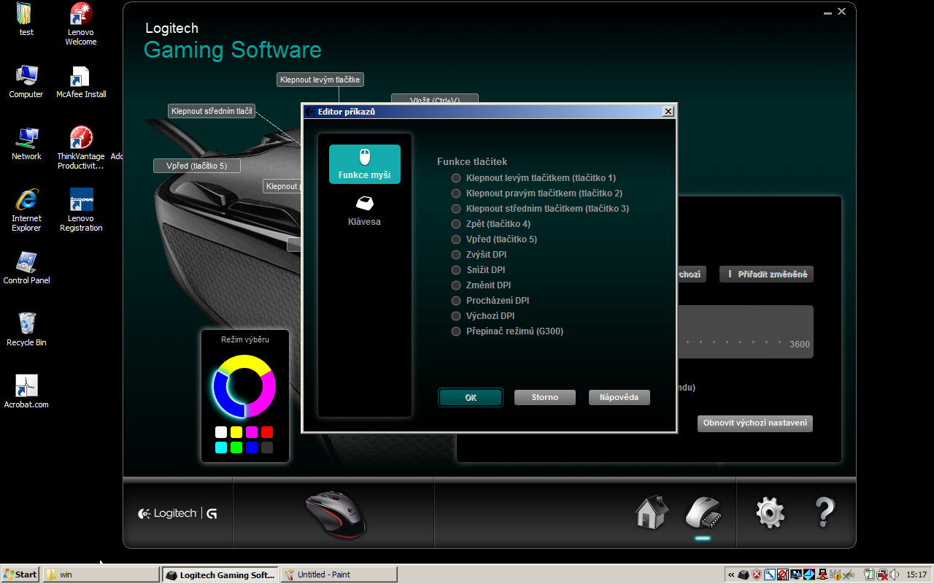
Task: Click the Vložit (Ctrl+V) mouse label
Action: point(435,99)
